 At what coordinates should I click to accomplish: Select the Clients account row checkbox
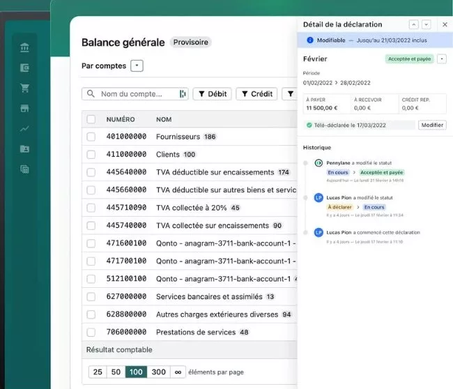[91, 155]
